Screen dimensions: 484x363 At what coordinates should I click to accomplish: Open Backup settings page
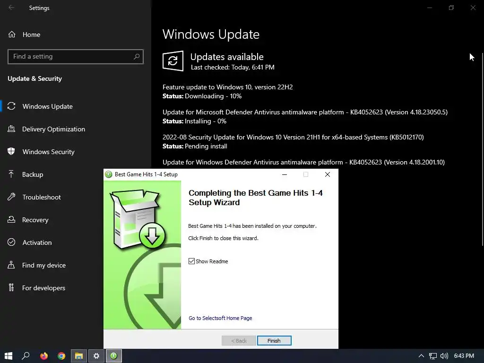[33, 174]
